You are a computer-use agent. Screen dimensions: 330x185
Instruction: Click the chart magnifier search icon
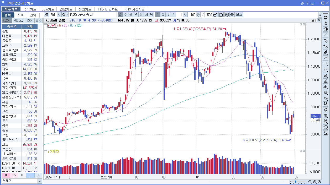tap(326, 116)
